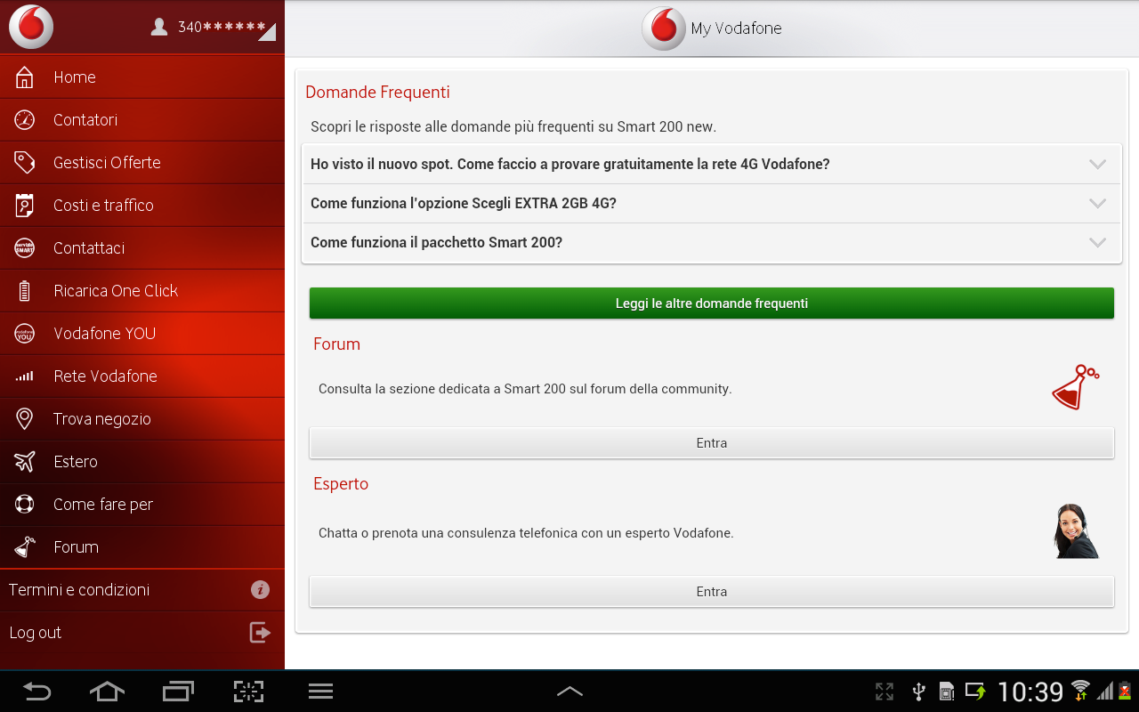Screen dimensions: 1139x712
Task: Click Entra button under Esperto section
Action: coord(712,592)
